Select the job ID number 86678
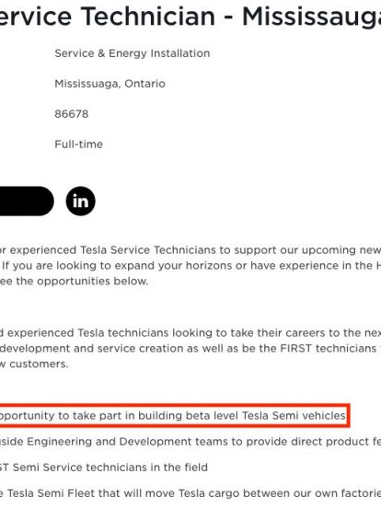 (x=71, y=114)
